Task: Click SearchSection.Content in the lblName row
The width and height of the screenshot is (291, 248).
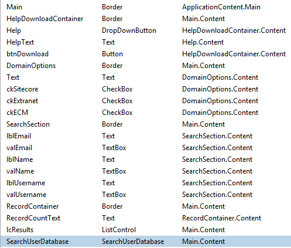Action: click(x=217, y=159)
